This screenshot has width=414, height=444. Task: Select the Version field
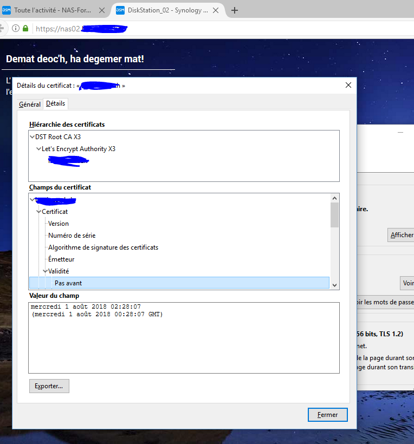click(x=59, y=224)
